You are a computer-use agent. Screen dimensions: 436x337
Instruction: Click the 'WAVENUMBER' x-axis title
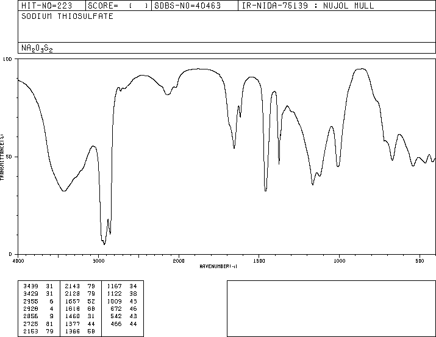[x=218, y=266]
